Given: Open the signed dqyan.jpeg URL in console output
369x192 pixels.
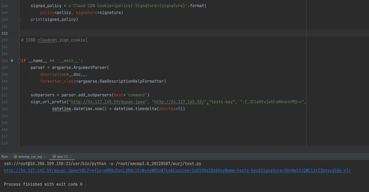Looking at the screenshot, I should 178,171.
